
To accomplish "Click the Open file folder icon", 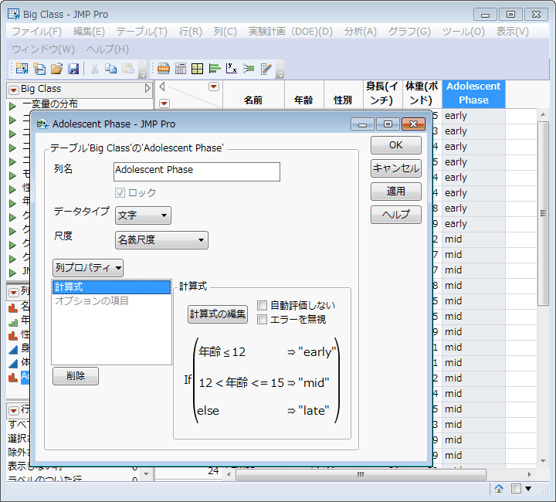I will [x=56, y=69].
